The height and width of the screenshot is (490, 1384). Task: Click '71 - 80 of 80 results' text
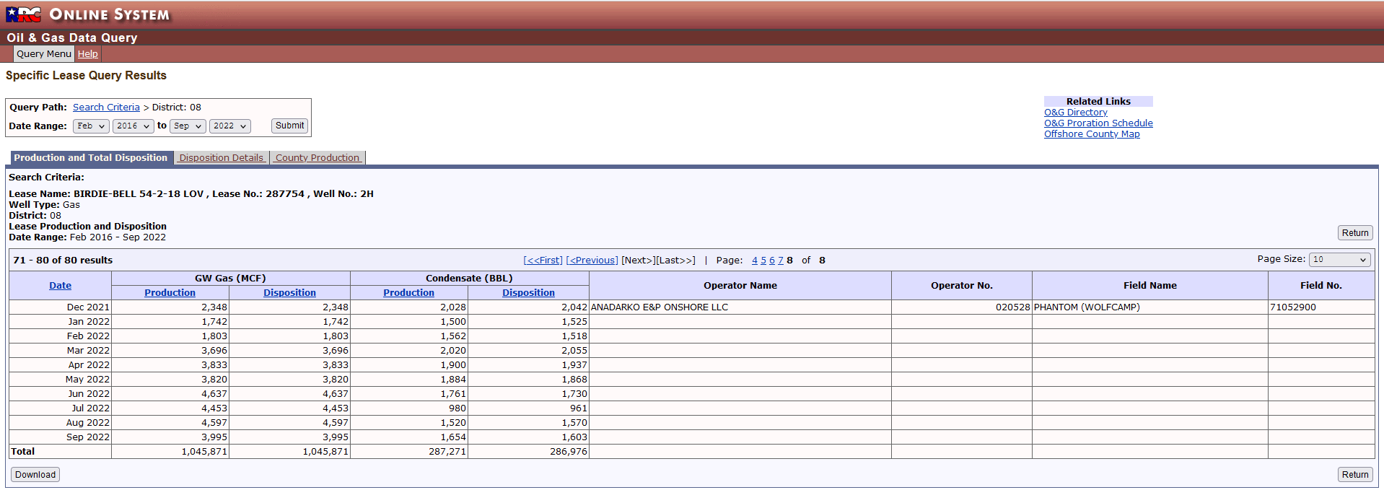[x=63, y=261]
